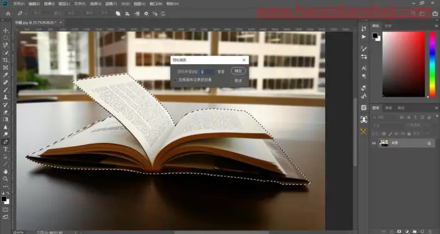Viewport: 440px width, 234px height.
Task: Select the Horizontal Type tool
Action: [x=6, y=149]
